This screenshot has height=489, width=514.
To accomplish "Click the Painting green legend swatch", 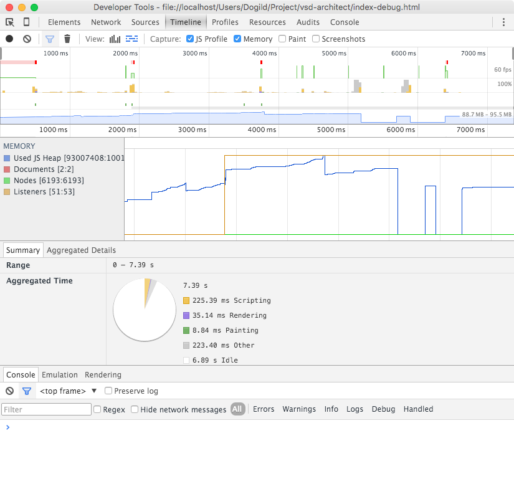I will (186, 330).
